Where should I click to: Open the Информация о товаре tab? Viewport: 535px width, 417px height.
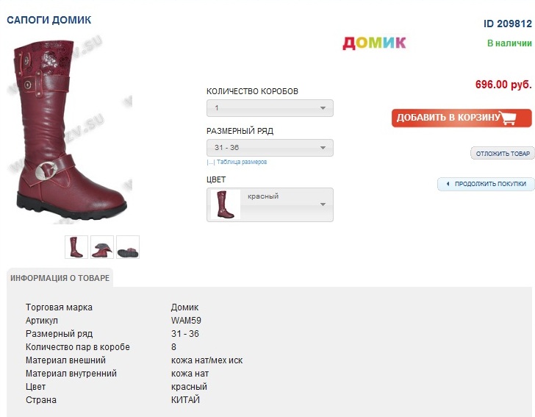60,278
